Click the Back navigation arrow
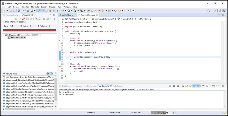Viewport: 228px width, 116px height. (x=119, y=11)
